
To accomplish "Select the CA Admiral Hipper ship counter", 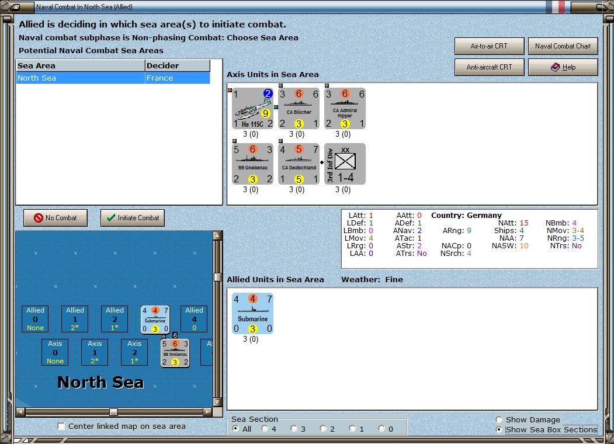I will (x=345, y=108).
